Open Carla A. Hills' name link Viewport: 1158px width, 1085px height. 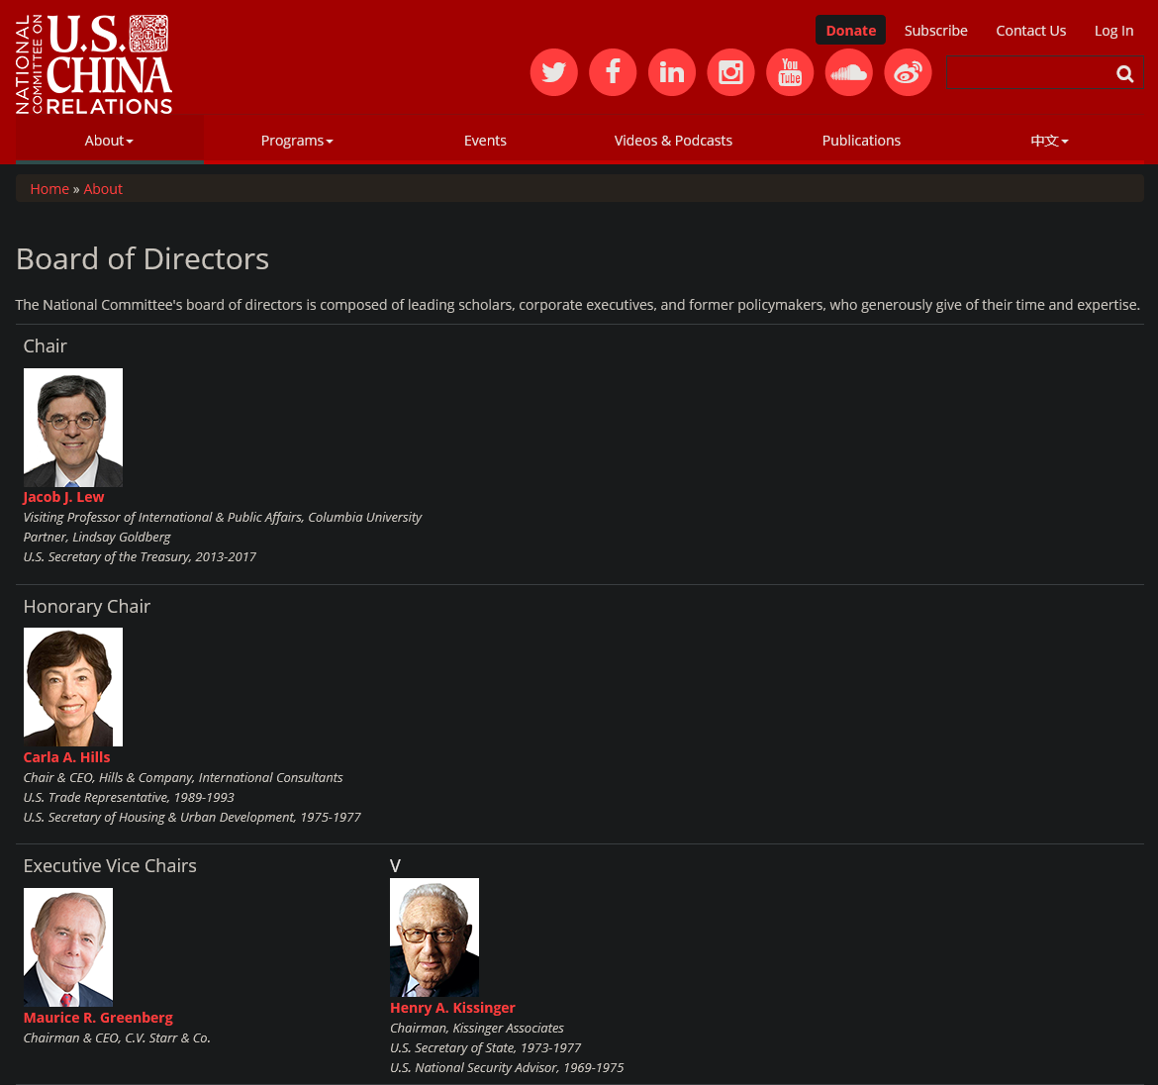click(x=66, y=757)
